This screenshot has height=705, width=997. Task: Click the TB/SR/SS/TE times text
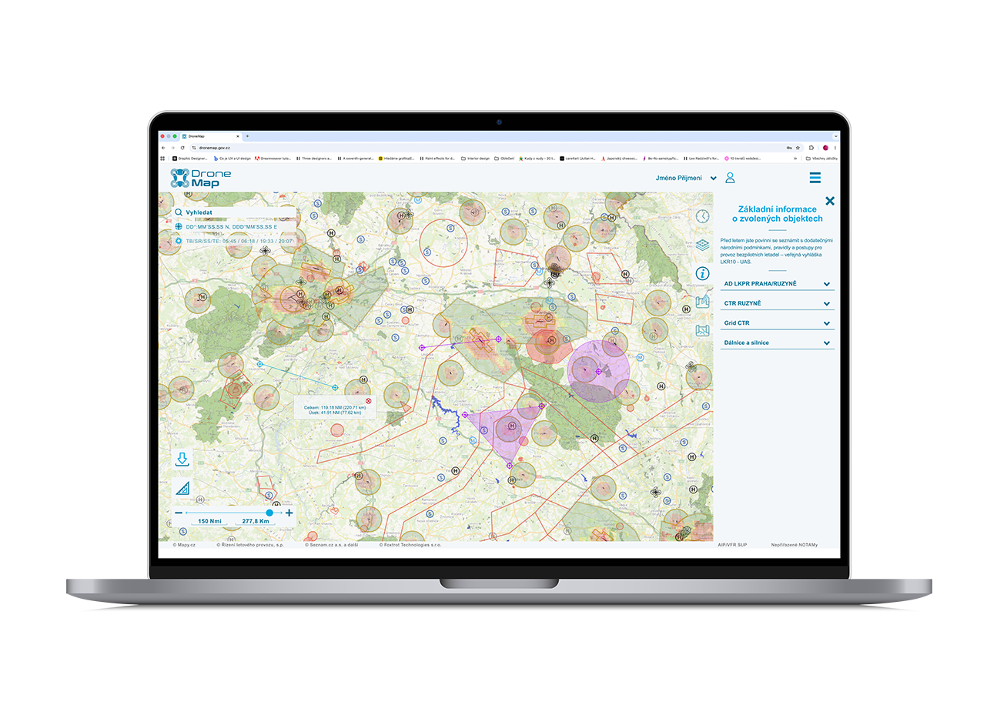pos(239,241)
